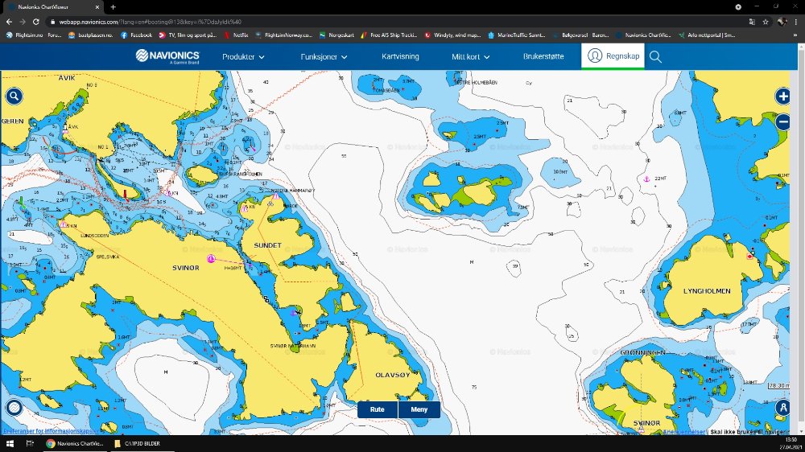Bookmark this page with the star icon
Screen dimensions: 805x452
point(766,22)
